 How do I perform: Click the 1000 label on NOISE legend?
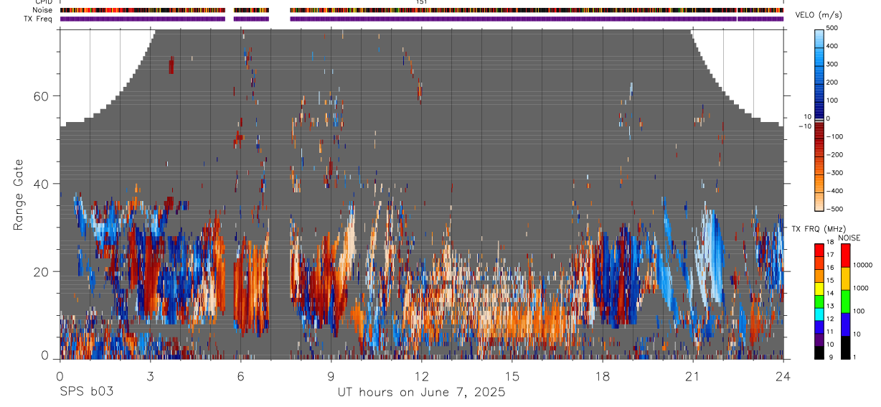click(x=861, y=288)
